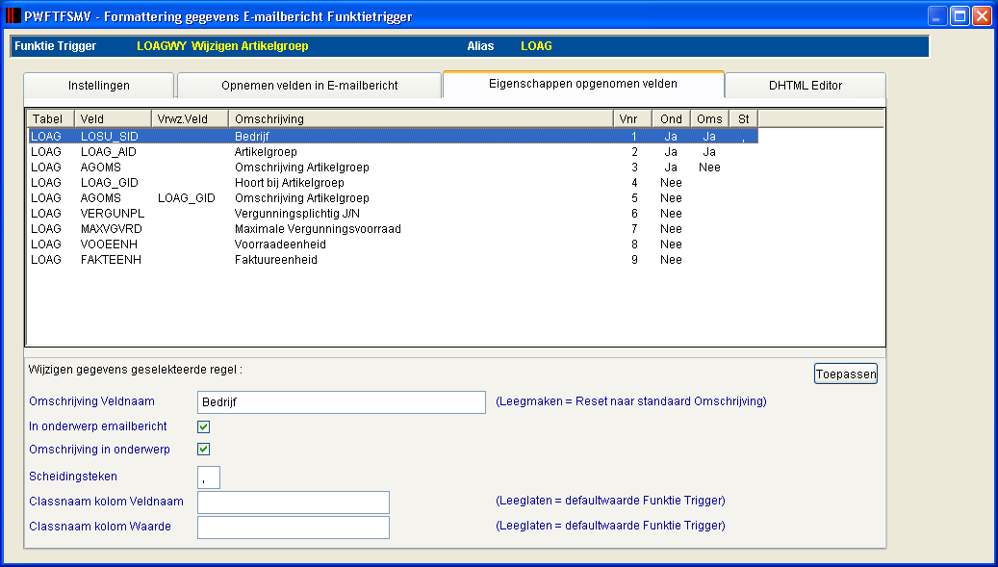
Task: Select the Hoort bij Artikelgroep row
Action: coord(393,183)
